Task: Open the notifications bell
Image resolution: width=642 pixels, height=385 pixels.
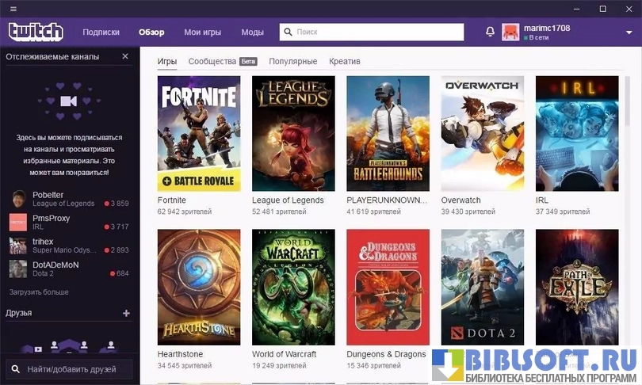Action: click(490, 32)
